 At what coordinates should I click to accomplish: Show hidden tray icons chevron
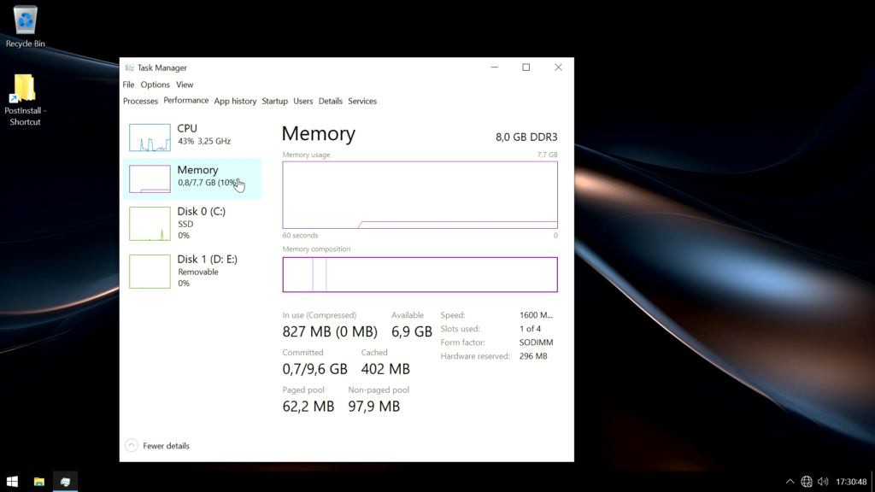coord(790,482)
